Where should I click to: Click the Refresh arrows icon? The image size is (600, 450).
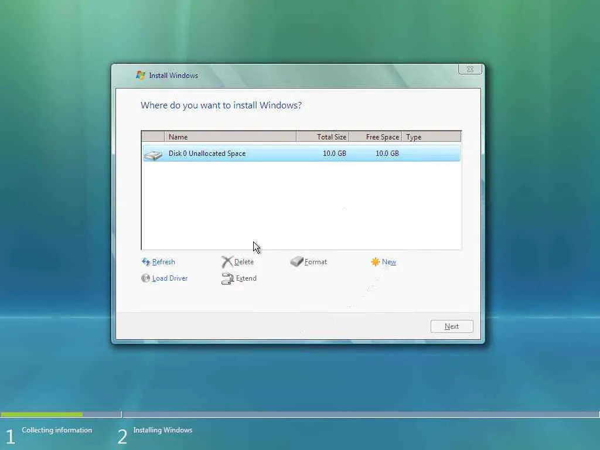tap(146, 262)
